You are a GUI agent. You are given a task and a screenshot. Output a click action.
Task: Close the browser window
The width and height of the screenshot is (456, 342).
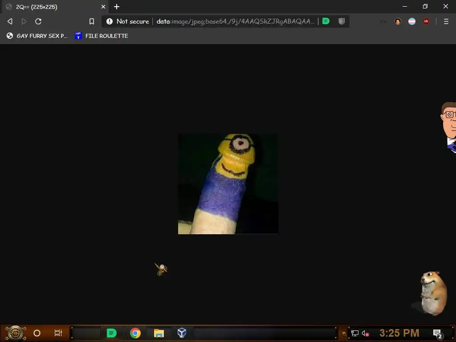click(445, 6)
